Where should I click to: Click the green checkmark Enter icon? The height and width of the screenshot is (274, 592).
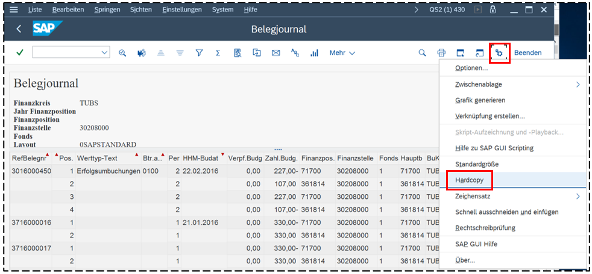click(20, 53)
